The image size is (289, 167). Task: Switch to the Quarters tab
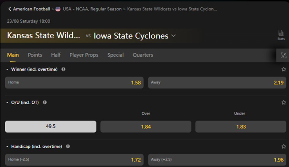pyautogui.click(x=143, y=55)
